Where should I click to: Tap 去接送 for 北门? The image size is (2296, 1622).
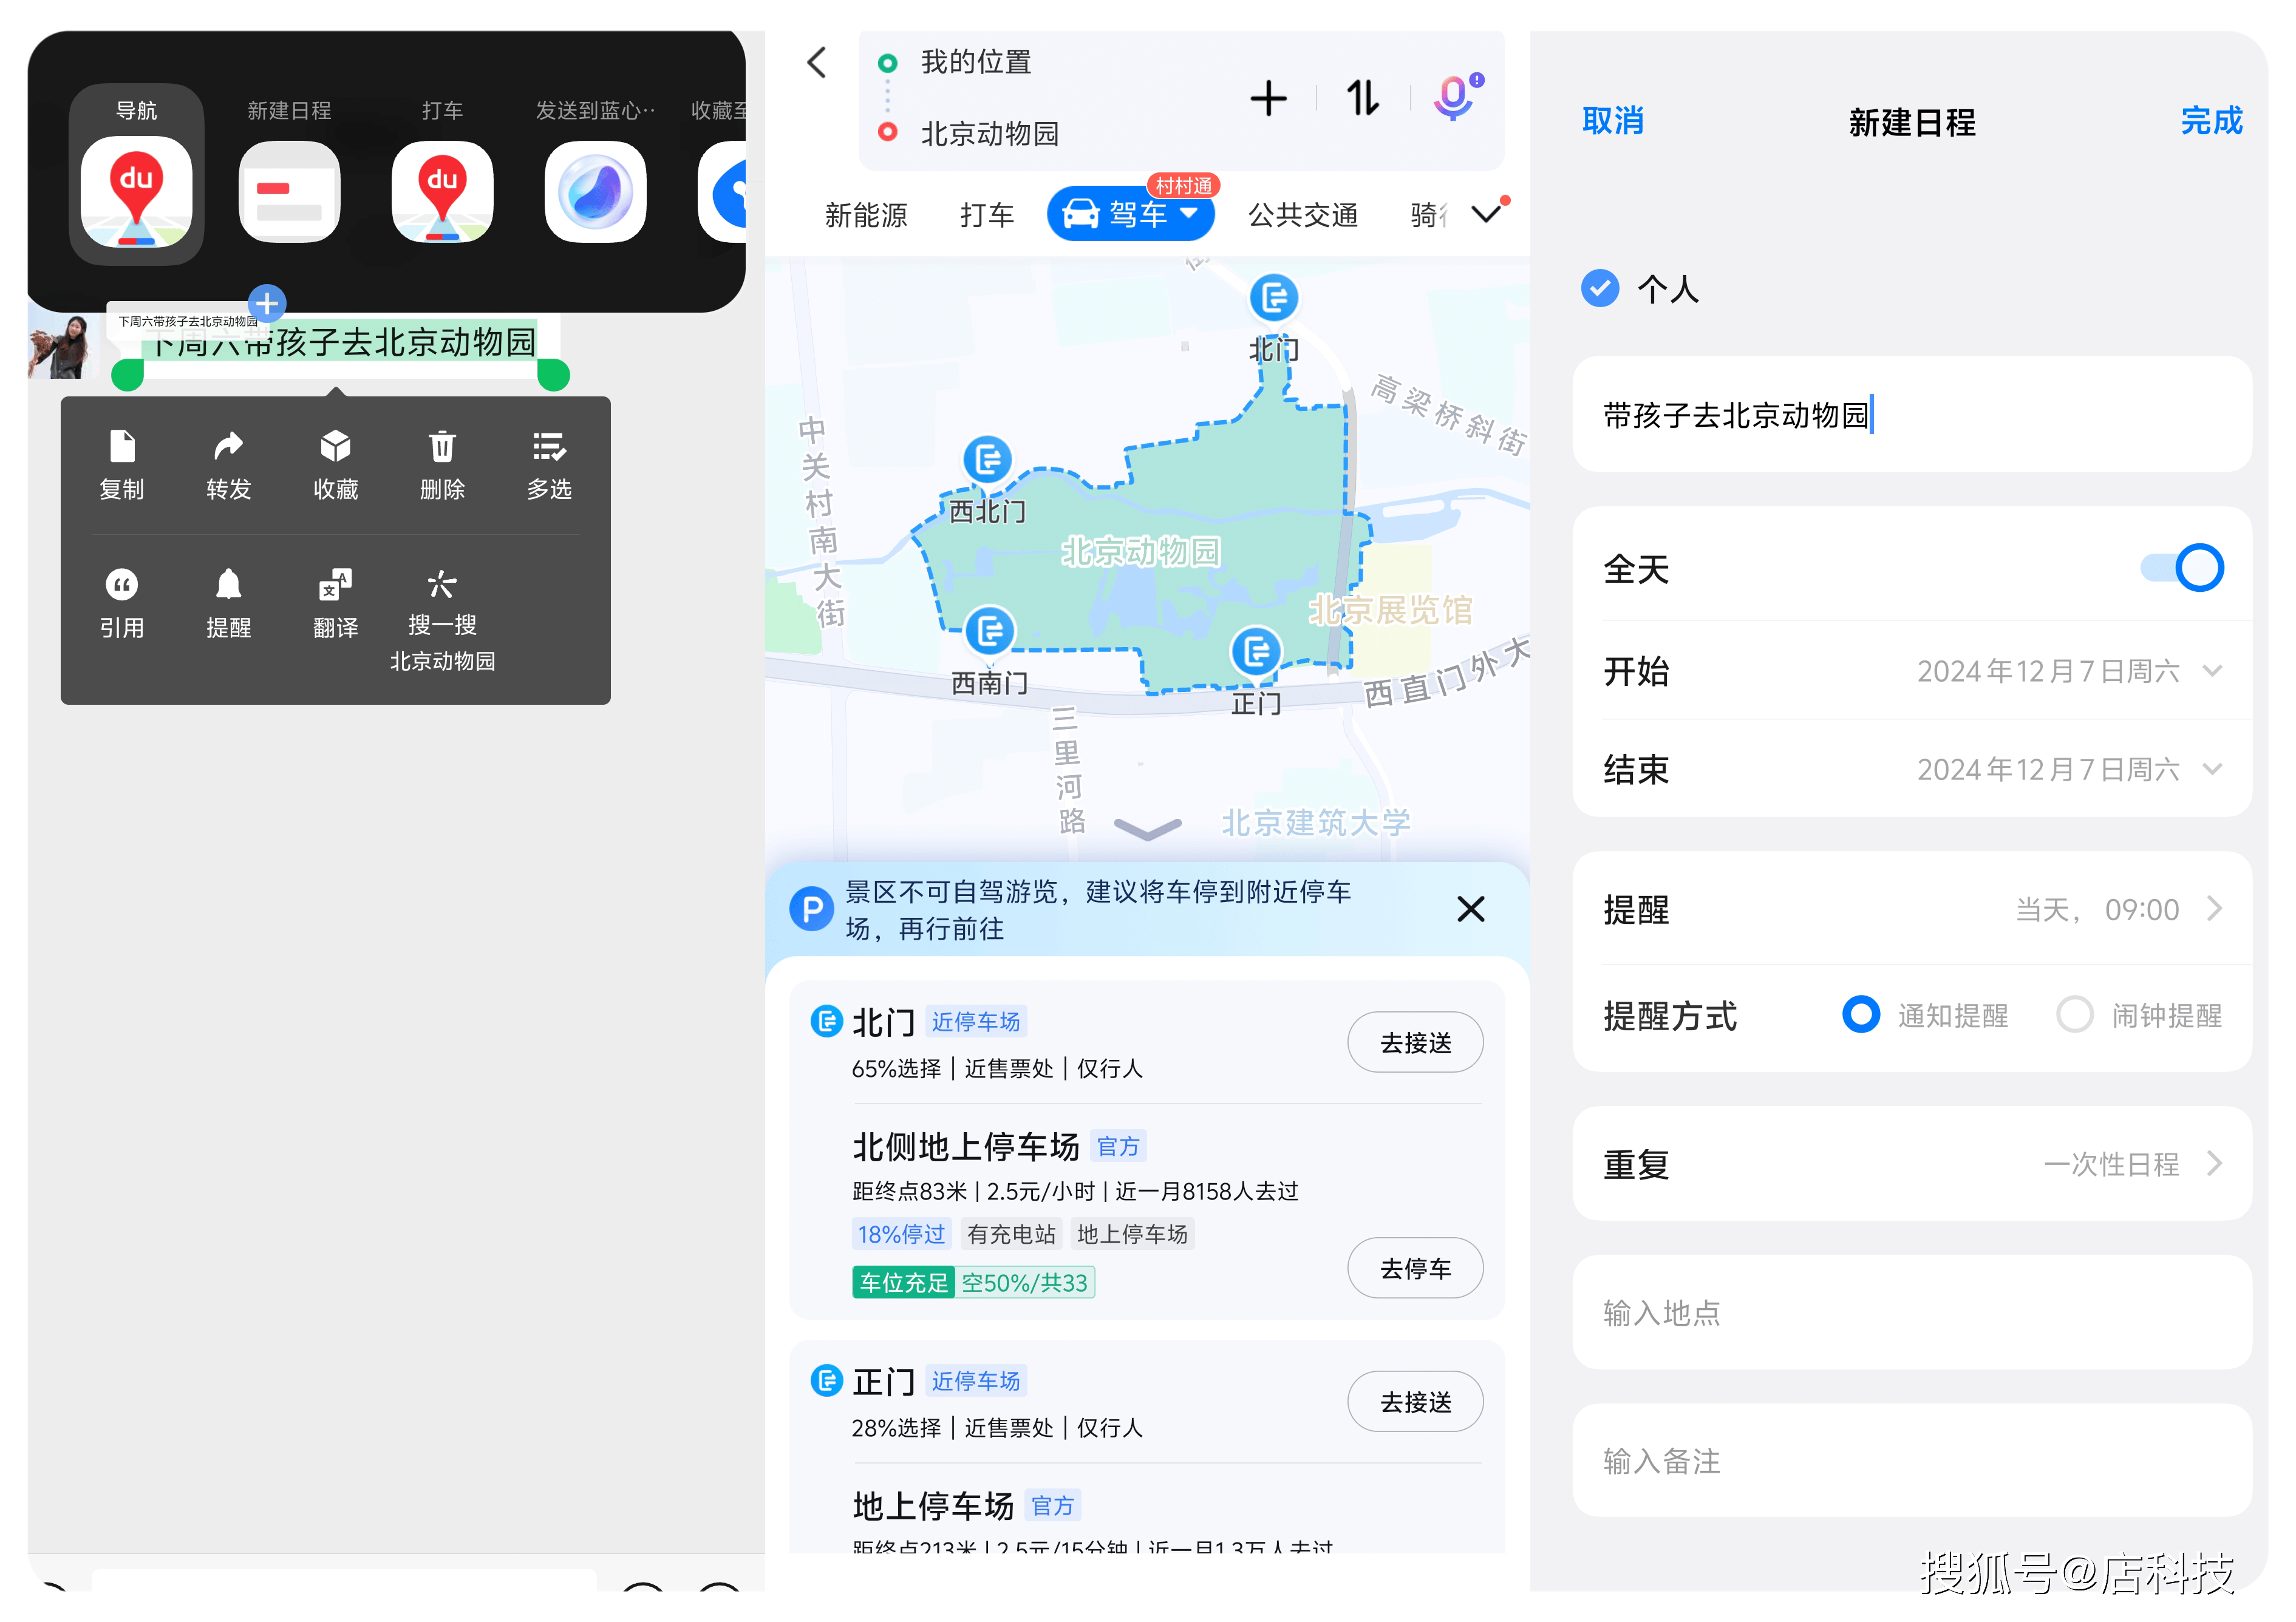point(1415,1042)
